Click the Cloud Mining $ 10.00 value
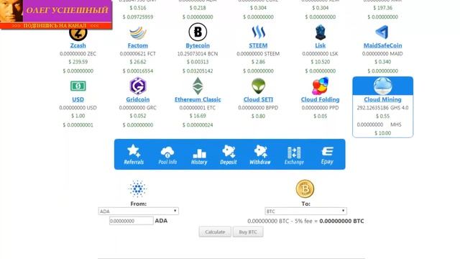Image resolution: width=460 pixels, height=259 pixels. (382, 133)
